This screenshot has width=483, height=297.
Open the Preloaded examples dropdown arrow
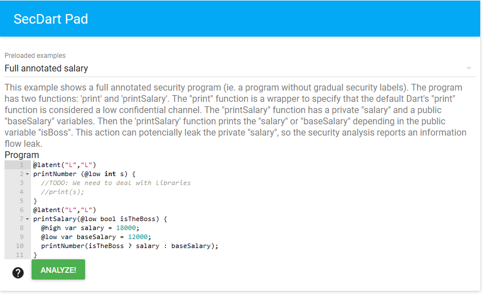[468, 68]
